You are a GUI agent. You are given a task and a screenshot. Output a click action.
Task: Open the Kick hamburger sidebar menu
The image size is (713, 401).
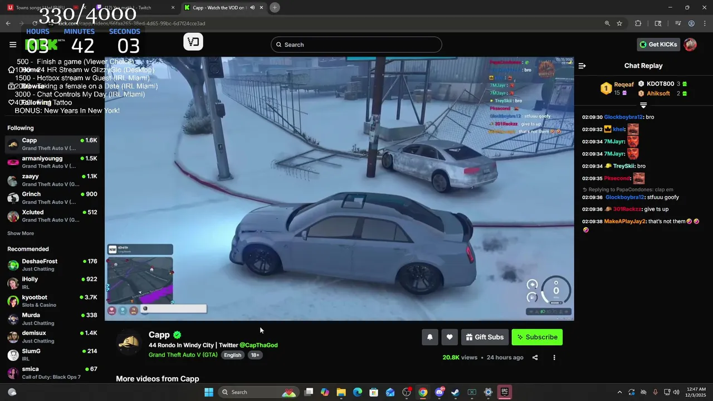click(x=13, y=45)
